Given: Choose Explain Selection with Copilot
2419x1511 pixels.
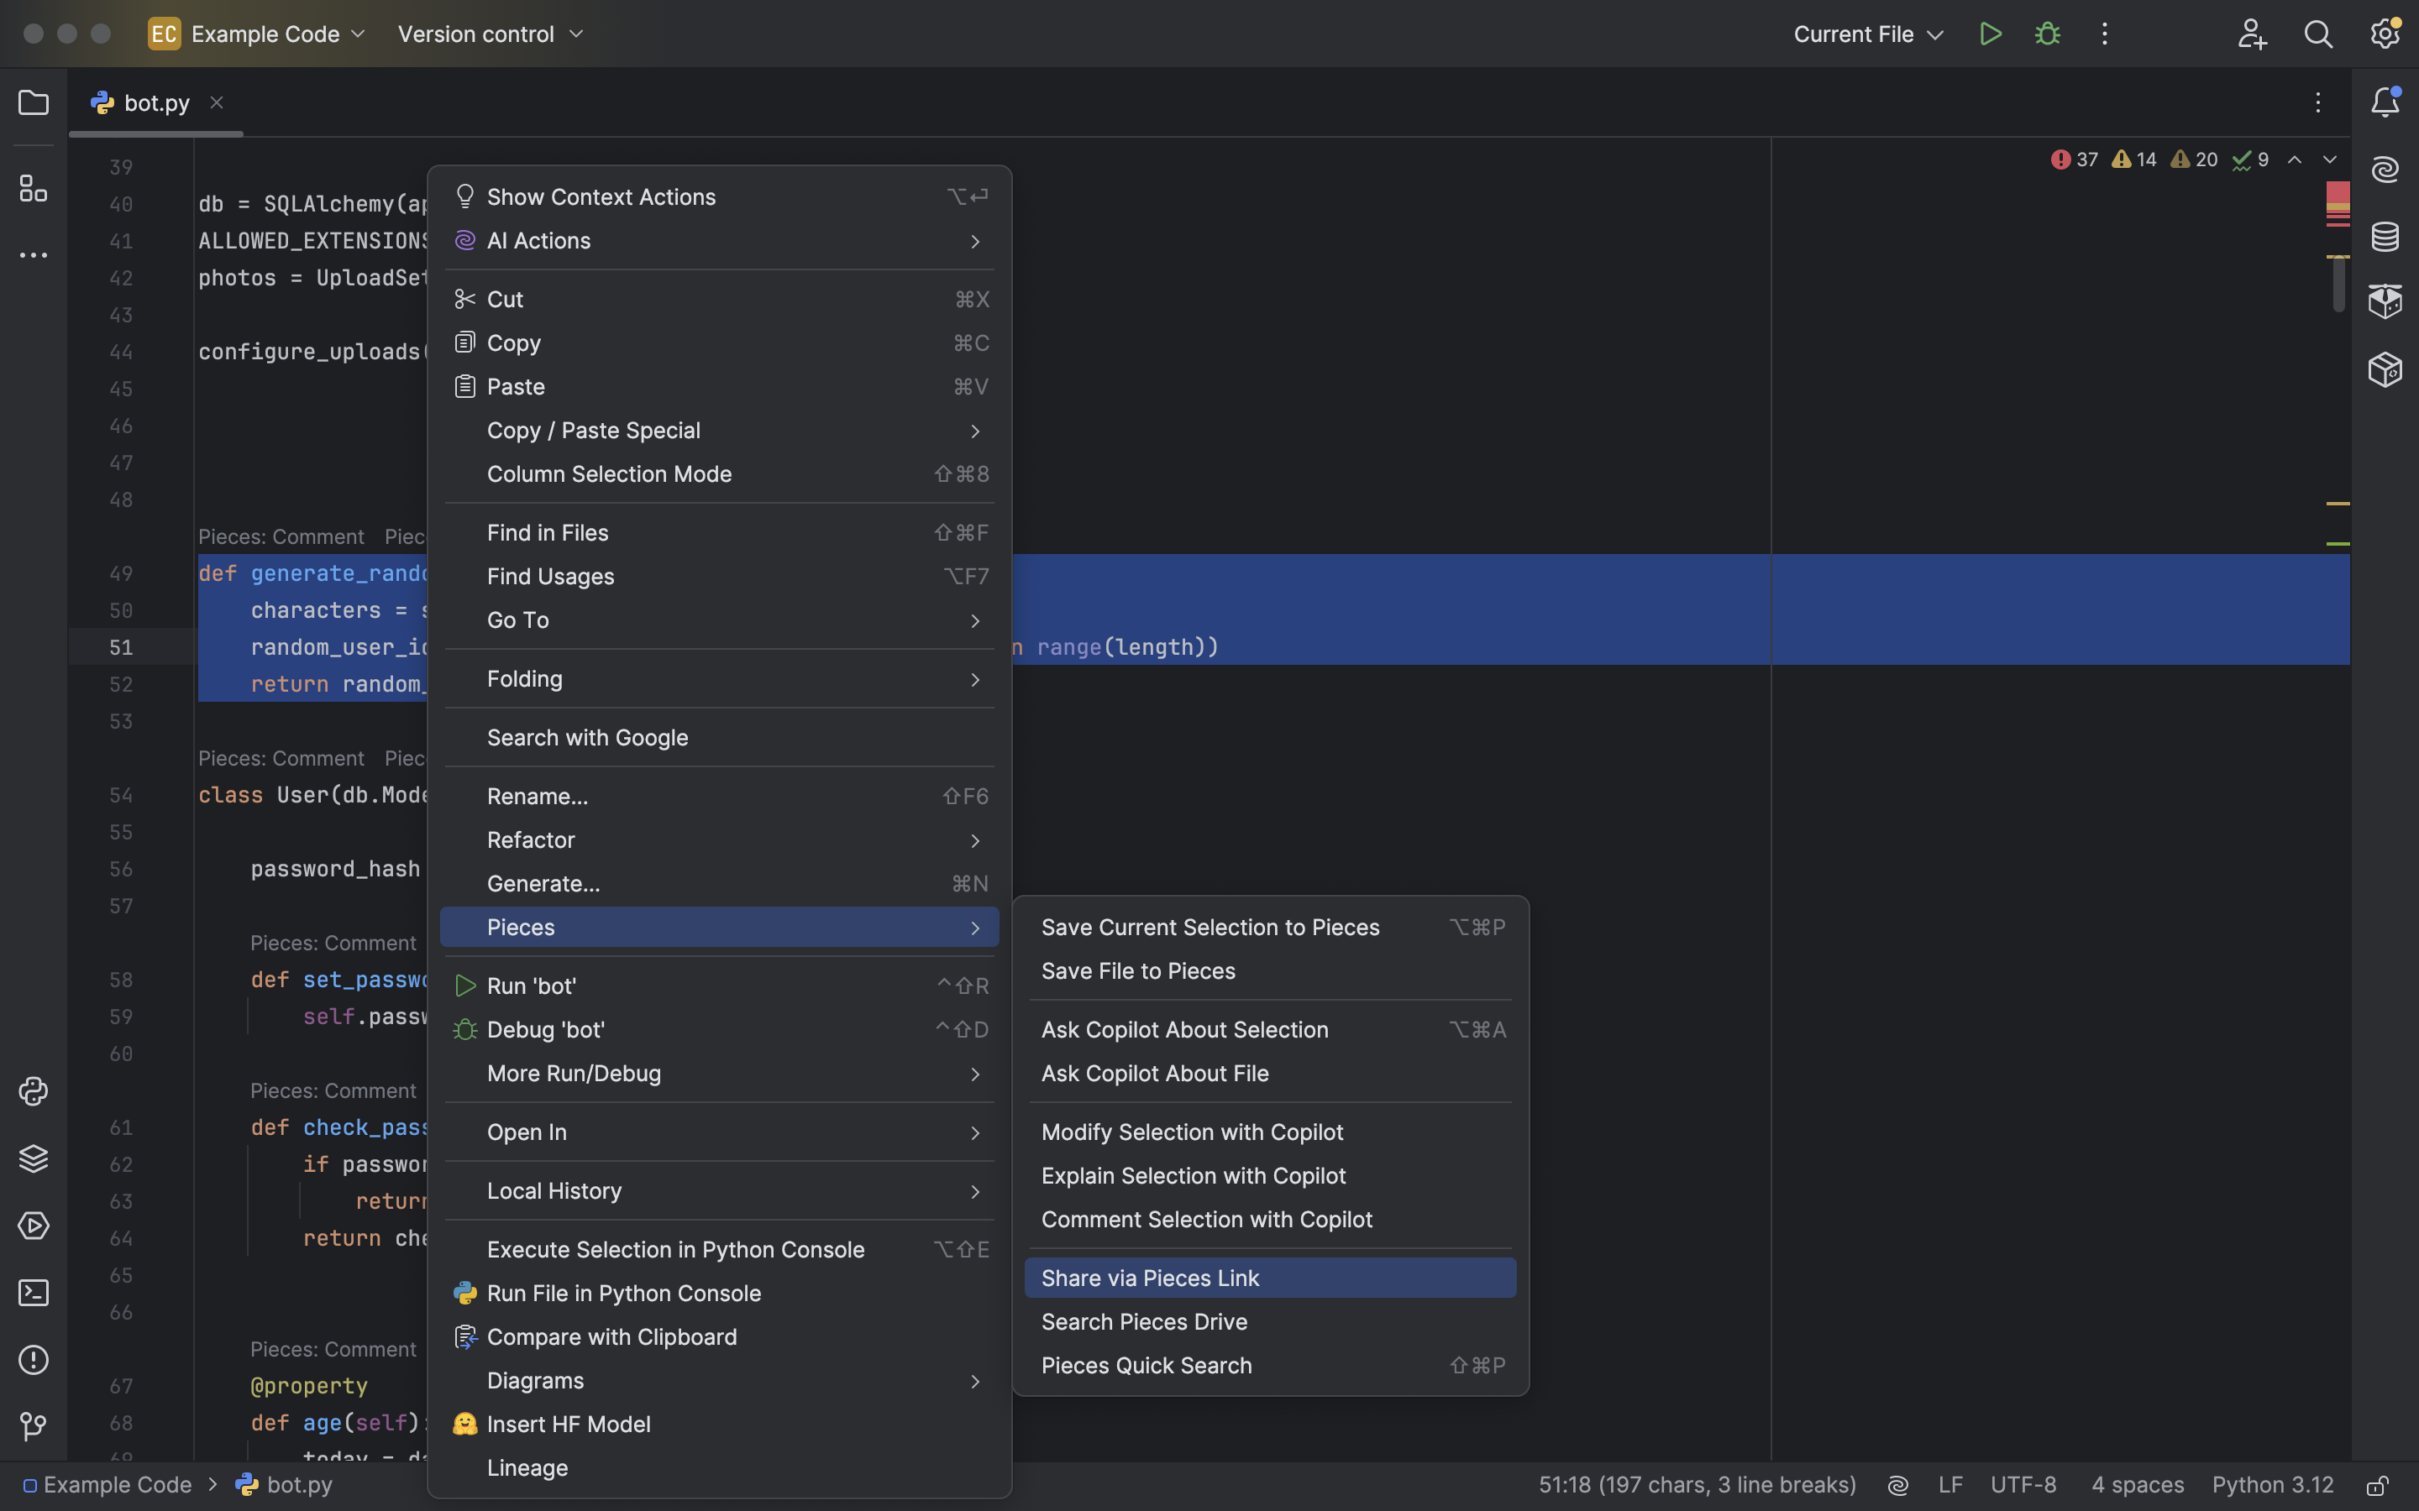Looking at the screenshot, I should point(1269,1176).
